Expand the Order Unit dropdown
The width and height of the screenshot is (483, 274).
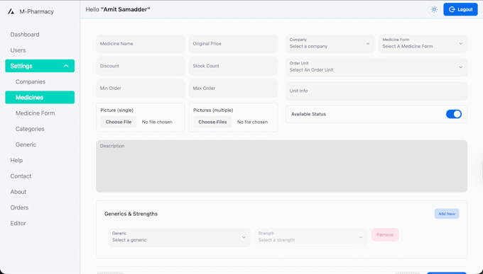pos(376,67)
